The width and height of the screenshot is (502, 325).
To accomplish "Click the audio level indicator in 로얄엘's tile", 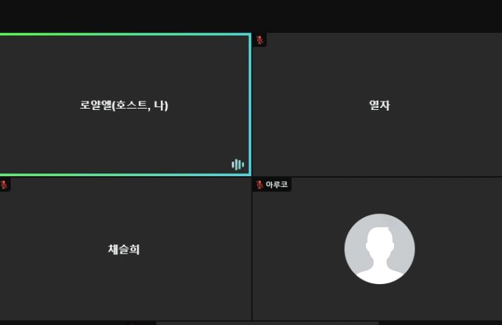I will (238, 164).
